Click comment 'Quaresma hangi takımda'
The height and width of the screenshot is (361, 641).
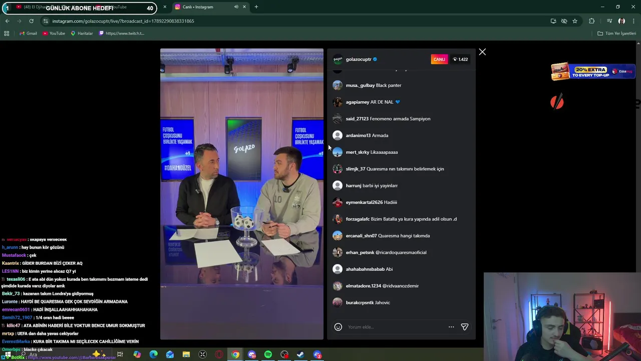[x=404, y=236]
